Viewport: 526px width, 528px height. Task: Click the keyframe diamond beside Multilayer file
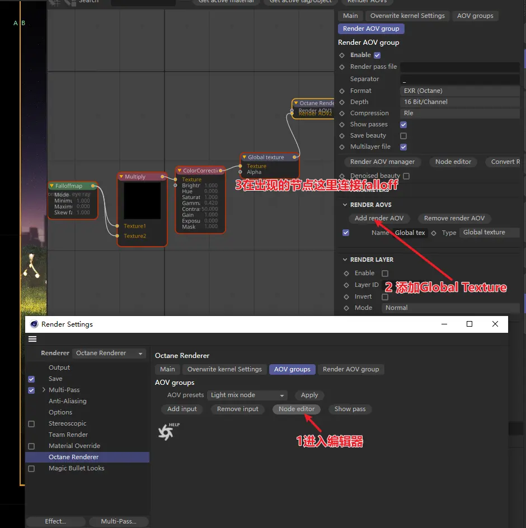(342, 147)
